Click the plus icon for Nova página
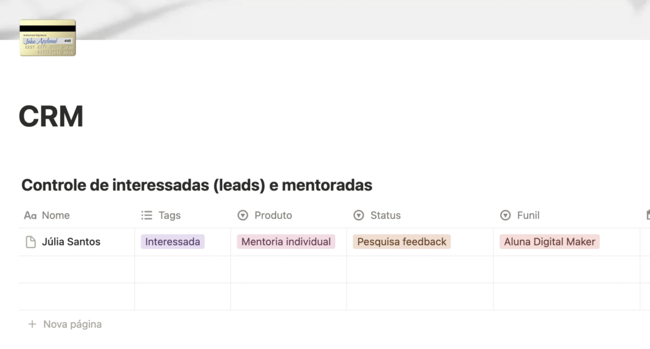The width and height of the screenshot is (650, 349). coord(32,324)
